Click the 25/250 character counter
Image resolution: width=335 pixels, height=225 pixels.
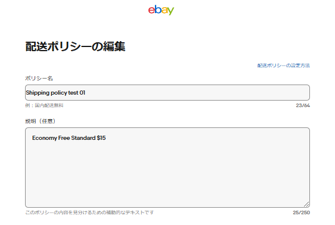[301, 212]
